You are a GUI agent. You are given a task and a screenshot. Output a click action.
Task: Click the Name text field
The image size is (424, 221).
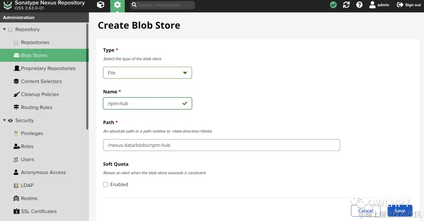(x=143, y=104)
